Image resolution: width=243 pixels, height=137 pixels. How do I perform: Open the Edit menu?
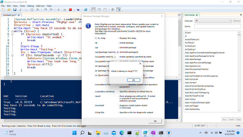[9, 6]
